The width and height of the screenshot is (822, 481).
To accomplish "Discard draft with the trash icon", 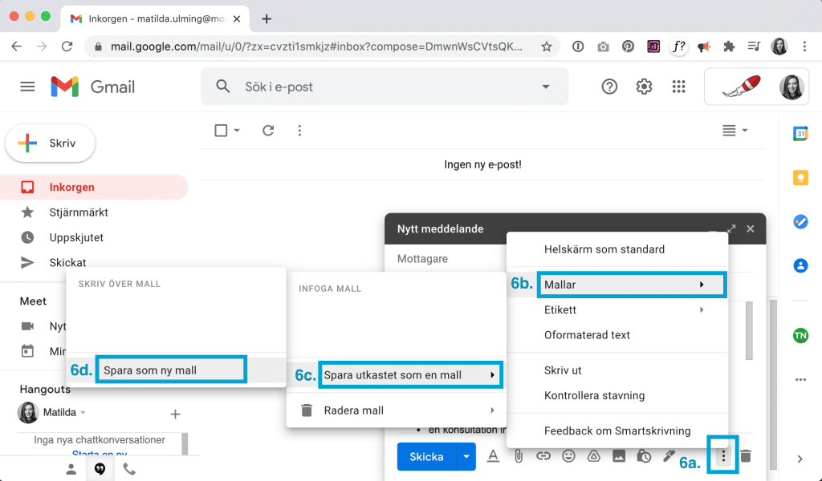I will [x=746, y=456].
